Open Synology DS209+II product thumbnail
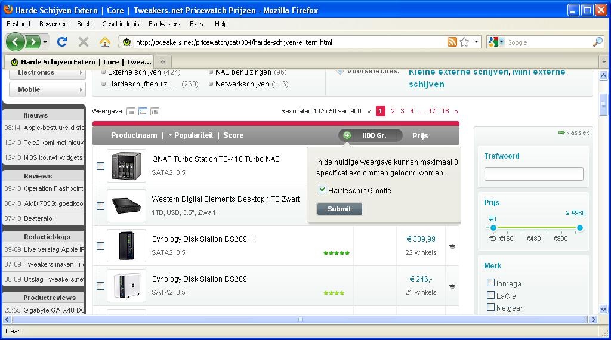The image size is (611, 340). tap(126, 246)
